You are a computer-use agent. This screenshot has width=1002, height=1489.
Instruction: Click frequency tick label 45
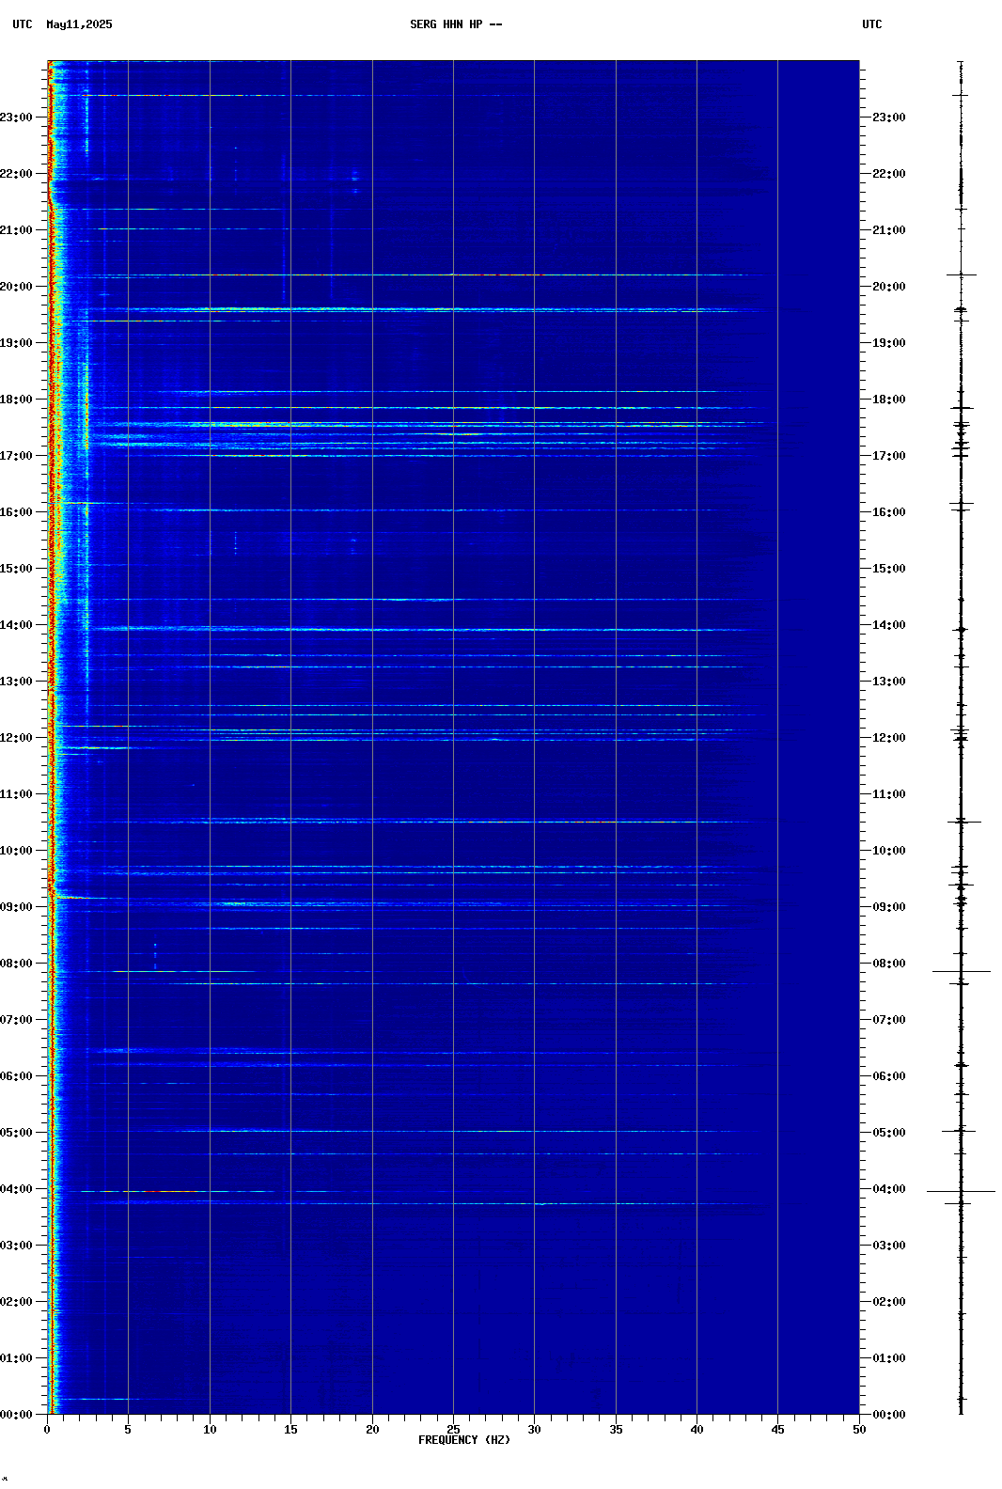[x=777, y=1430]
